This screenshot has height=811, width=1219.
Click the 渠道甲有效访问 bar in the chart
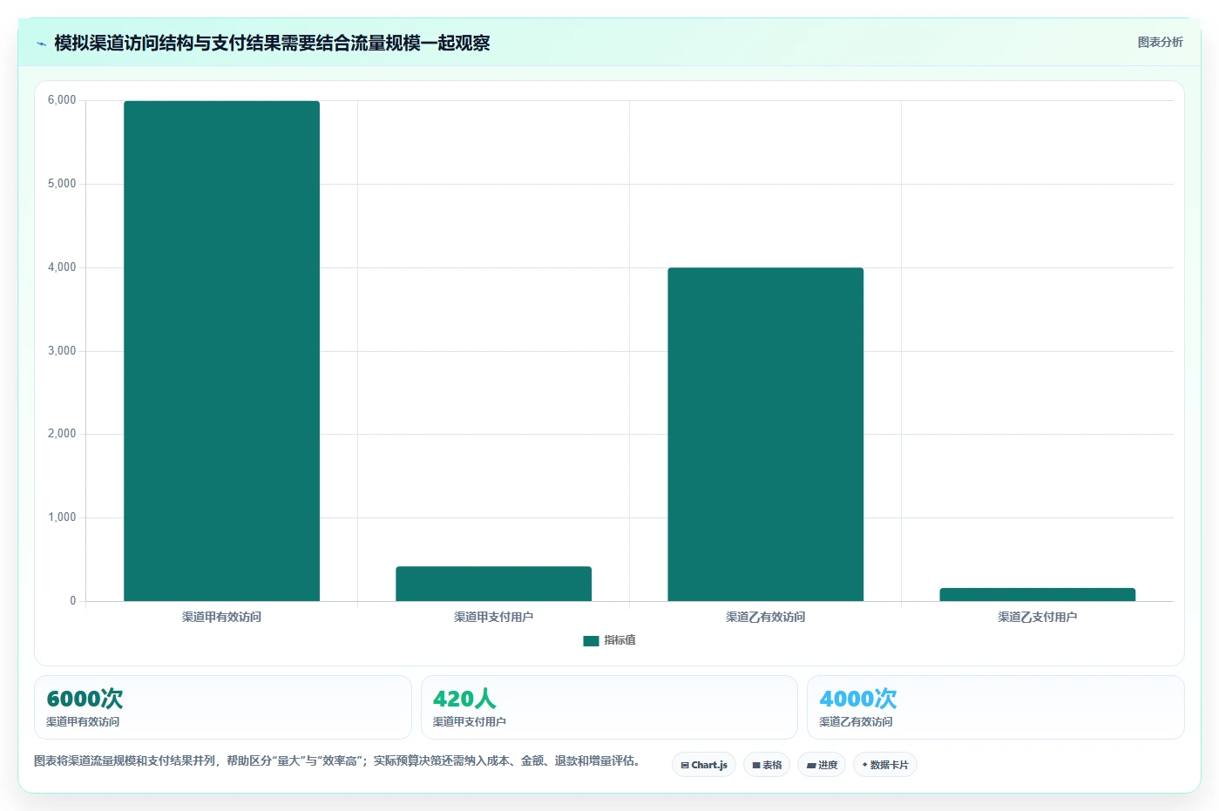click(221, 351)
